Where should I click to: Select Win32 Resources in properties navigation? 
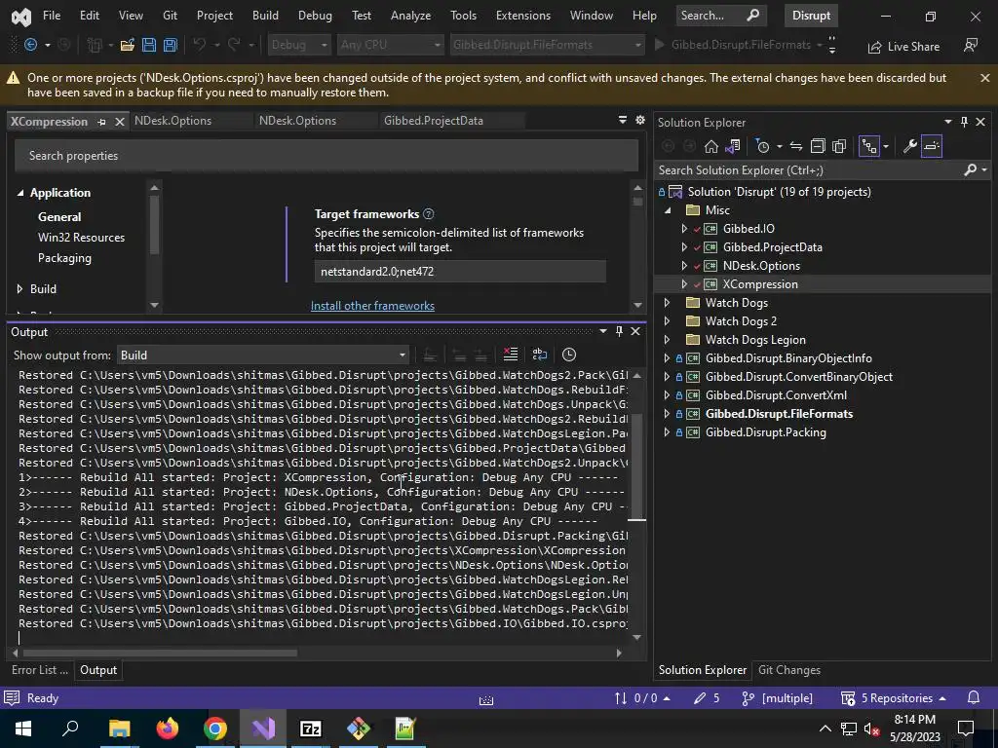pyautogui.click(x=82, y=238)
